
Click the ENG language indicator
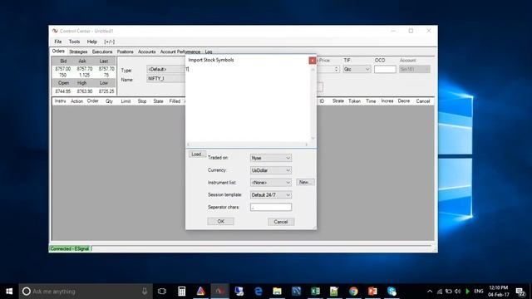[479, 292]
